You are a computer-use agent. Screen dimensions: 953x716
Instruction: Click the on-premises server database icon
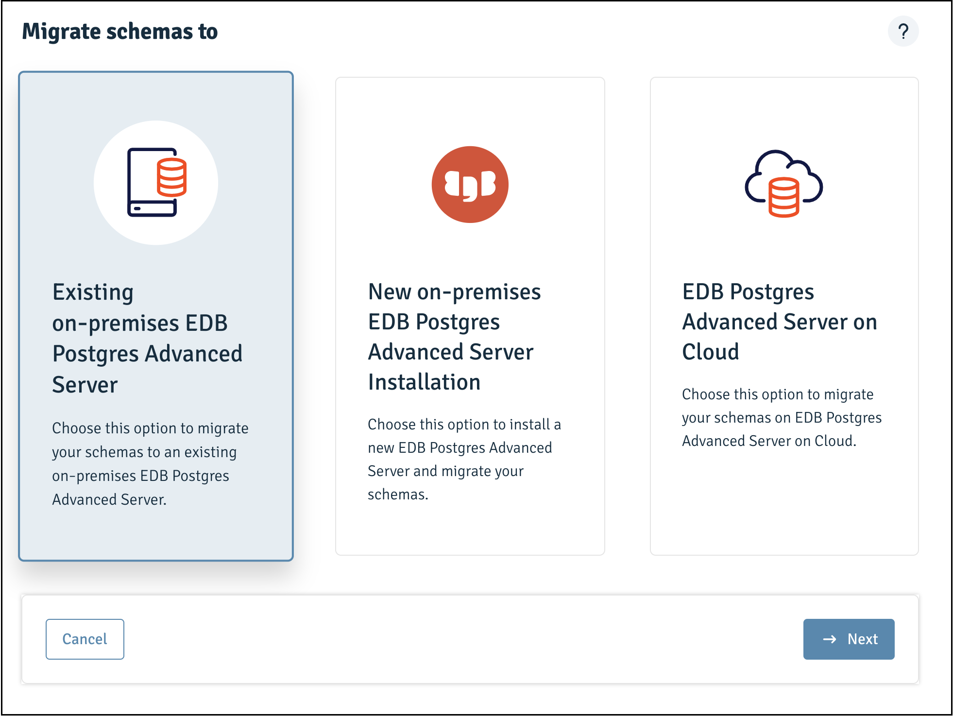tap(156, 182)
